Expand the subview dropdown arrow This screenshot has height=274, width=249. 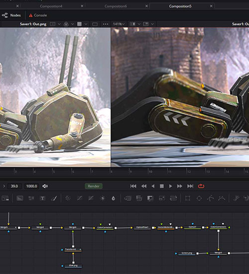pyautogui.click(x=152, y=24)
